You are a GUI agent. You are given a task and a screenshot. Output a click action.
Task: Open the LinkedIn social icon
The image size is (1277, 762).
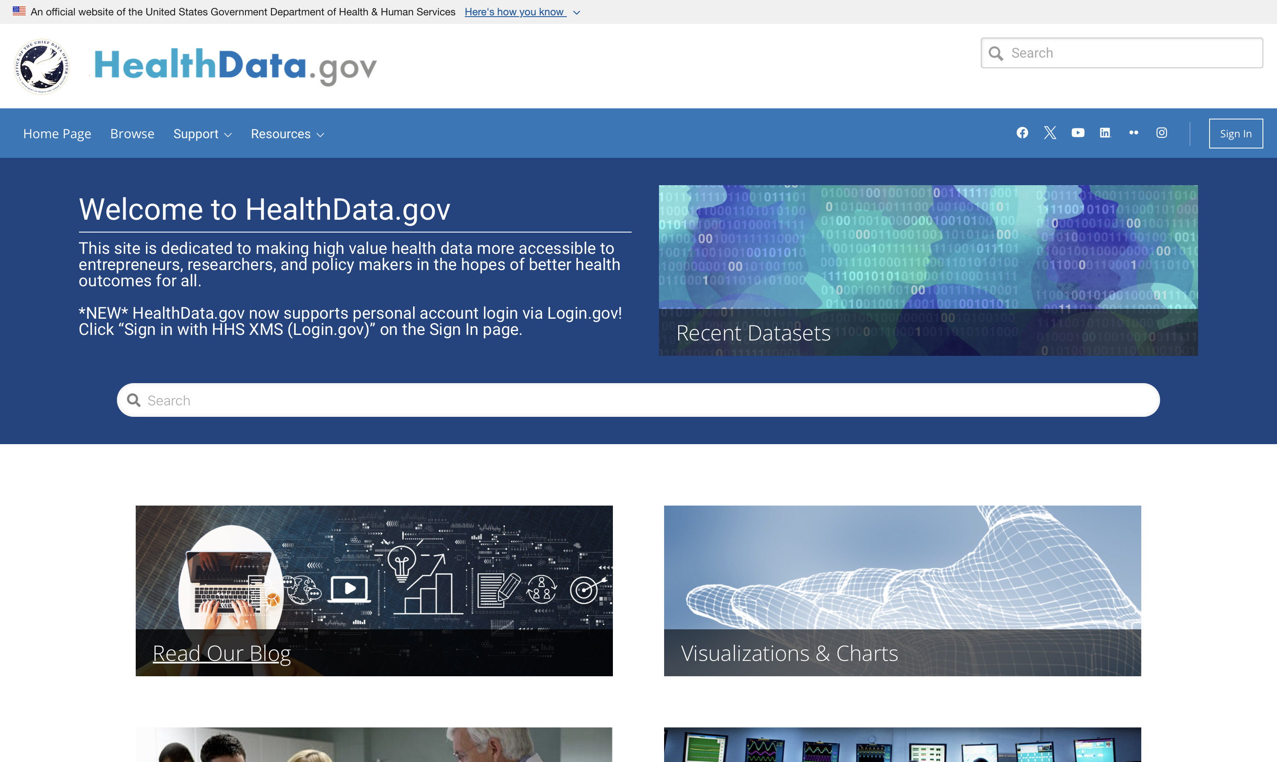(1105, 133)
